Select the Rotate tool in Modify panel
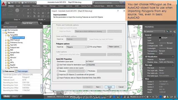The width and height of the screenshot is (178, 100). point(39,10)
